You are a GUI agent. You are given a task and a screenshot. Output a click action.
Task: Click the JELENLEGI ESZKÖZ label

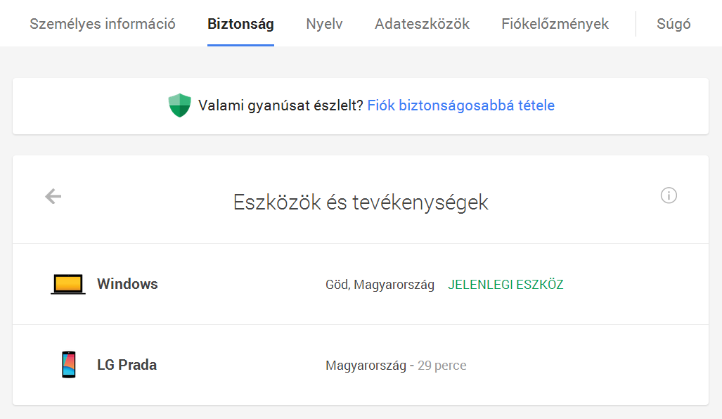(x=505, y=285)
